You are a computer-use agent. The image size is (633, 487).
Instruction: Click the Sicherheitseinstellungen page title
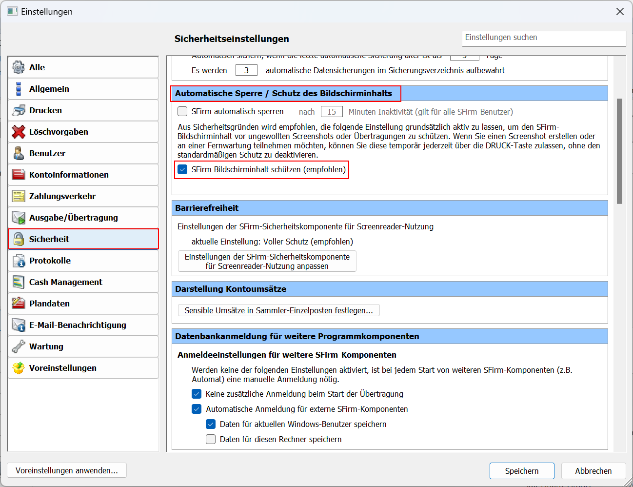[x=232, y=39]
